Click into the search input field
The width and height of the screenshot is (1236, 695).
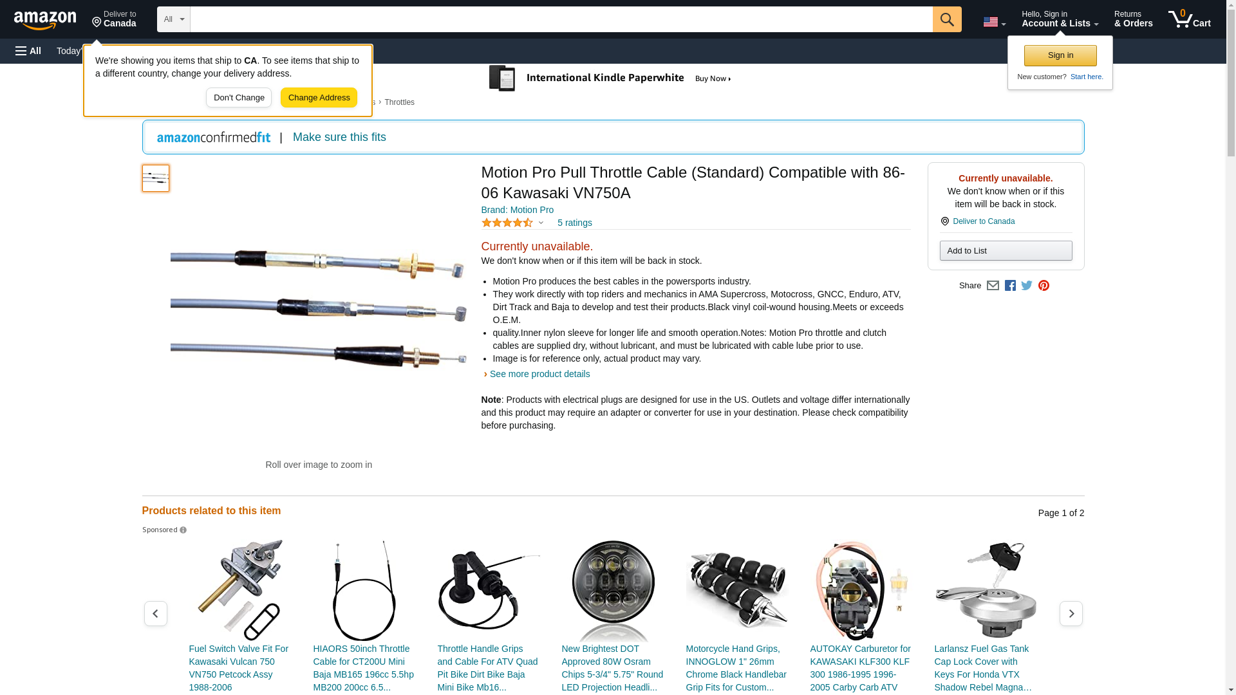pos(561,19)
